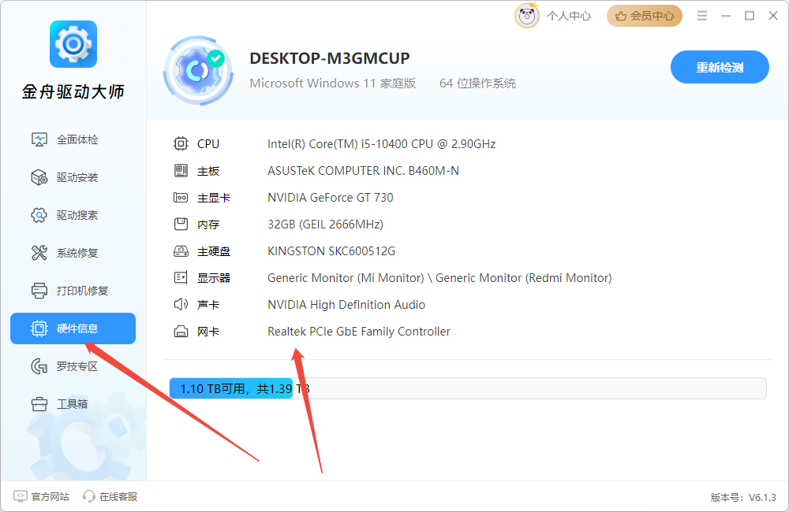Maximize the driver master window

[750, 16]
